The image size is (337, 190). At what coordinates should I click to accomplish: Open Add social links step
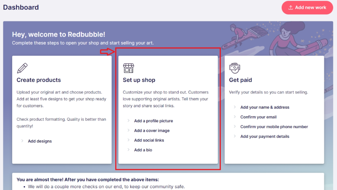click(149, 140)
